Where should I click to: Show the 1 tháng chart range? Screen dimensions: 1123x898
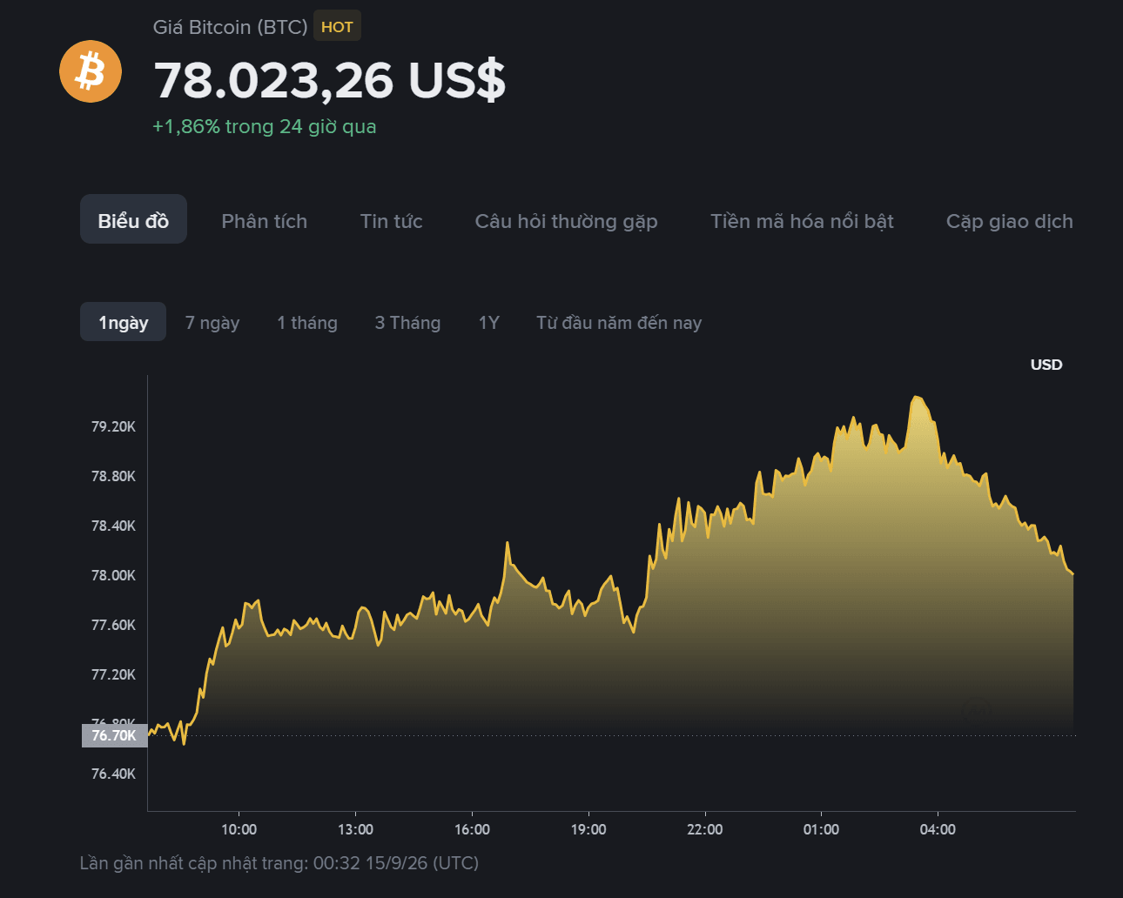pyautogui.click(x=307, y=323)
